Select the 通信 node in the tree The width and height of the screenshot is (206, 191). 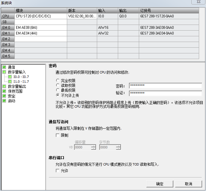pos(11,67)
